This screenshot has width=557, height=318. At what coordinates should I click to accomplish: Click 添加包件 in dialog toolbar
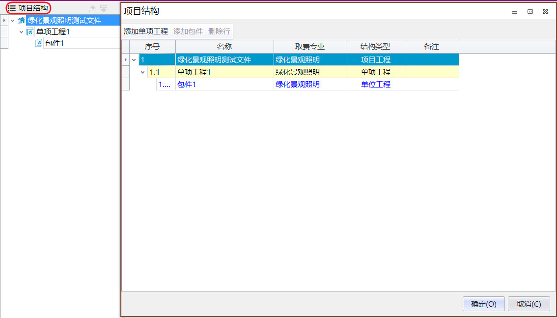coord(188,31)
